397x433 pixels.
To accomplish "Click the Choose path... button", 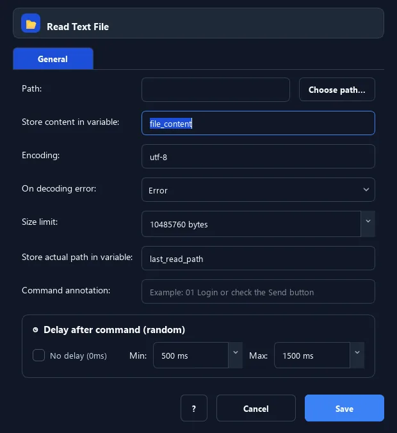I will [x=337, y=90].
